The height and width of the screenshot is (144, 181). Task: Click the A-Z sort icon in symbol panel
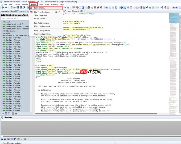pyautogui.click(x=3, y=114)
